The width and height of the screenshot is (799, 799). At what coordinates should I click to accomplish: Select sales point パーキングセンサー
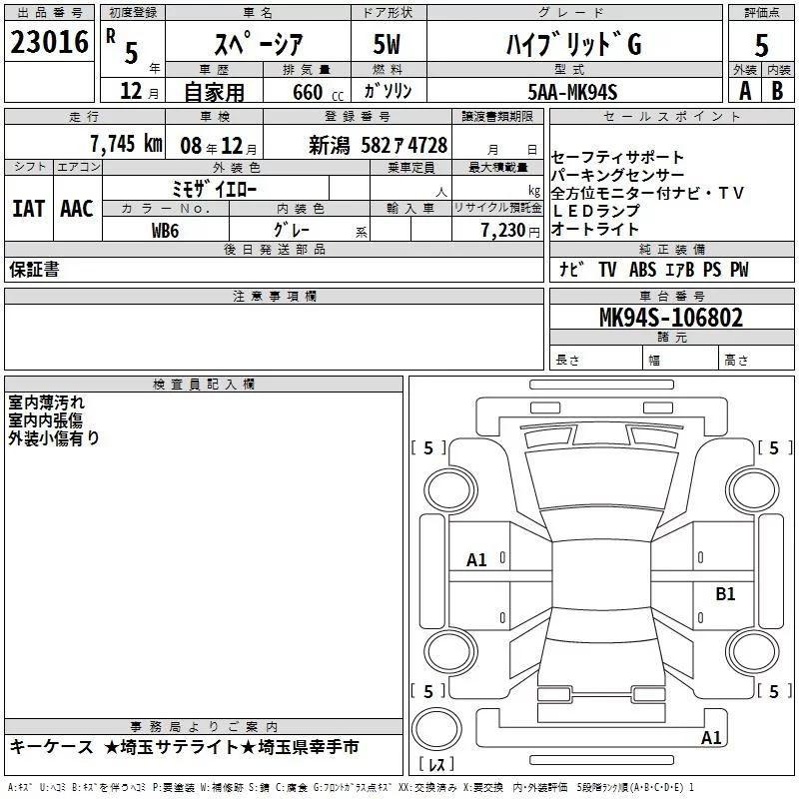[x=617, y=175]
